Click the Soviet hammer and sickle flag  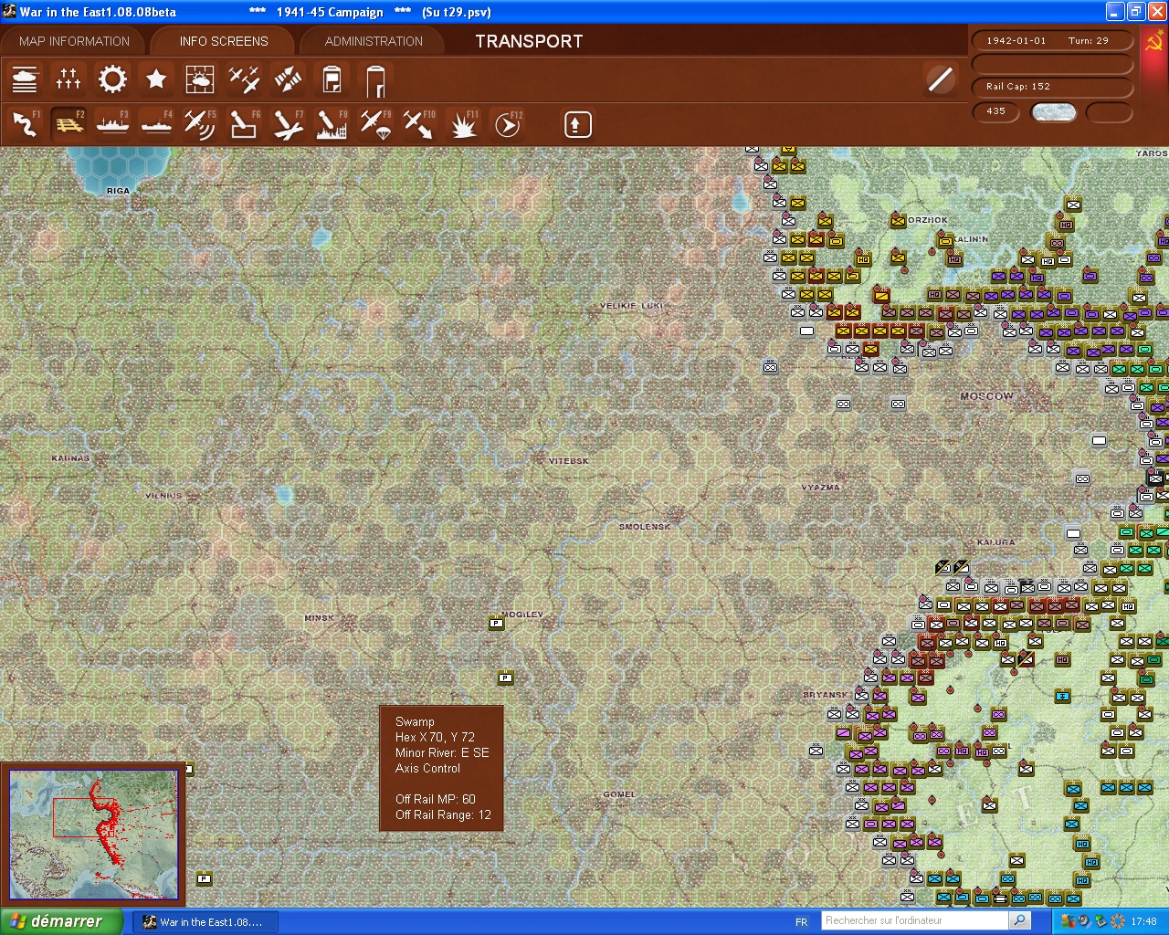coord(1153,42)
